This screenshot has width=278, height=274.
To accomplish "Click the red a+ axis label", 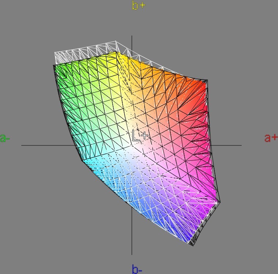I will (271, 138).
